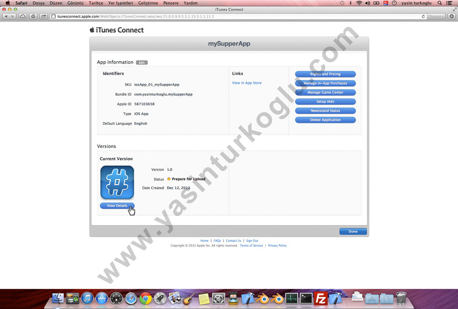Open Rights and Pricing
The image size is (458, 309).
(x=325, y=74)
